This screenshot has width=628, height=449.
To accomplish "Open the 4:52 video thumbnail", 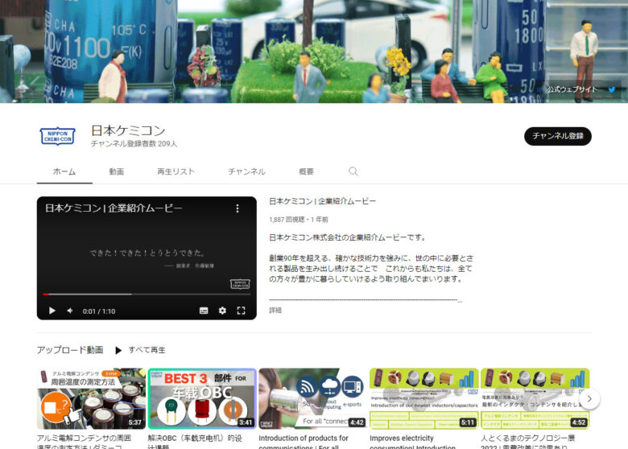I will pos(535,398).
